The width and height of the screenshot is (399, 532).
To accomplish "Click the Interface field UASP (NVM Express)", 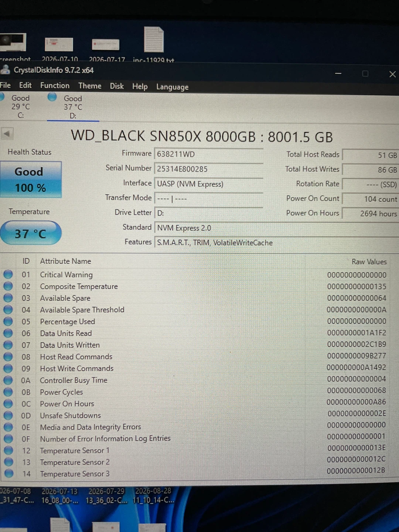I will pyautogui.click(x=208, y=184).
